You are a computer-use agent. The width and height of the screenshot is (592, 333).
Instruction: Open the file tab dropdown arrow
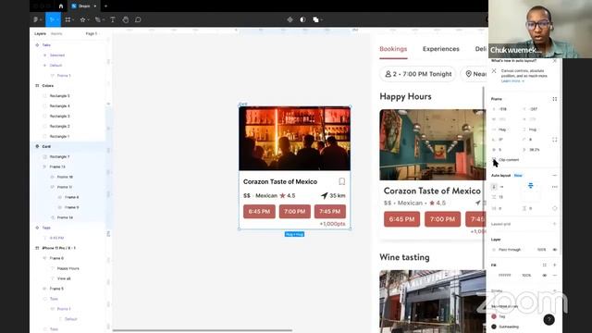[94, 6]
